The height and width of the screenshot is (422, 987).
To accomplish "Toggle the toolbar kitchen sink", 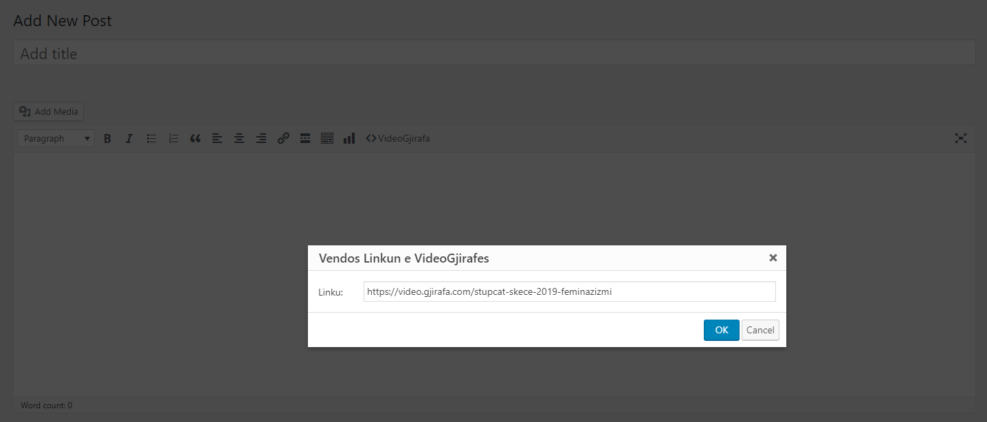I will pos(327,139).
